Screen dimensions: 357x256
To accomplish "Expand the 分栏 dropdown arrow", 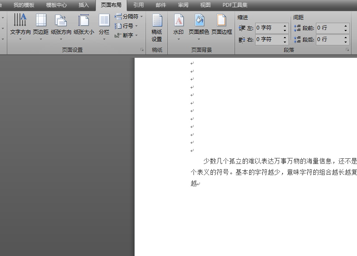I will click(x=104, y=39).
